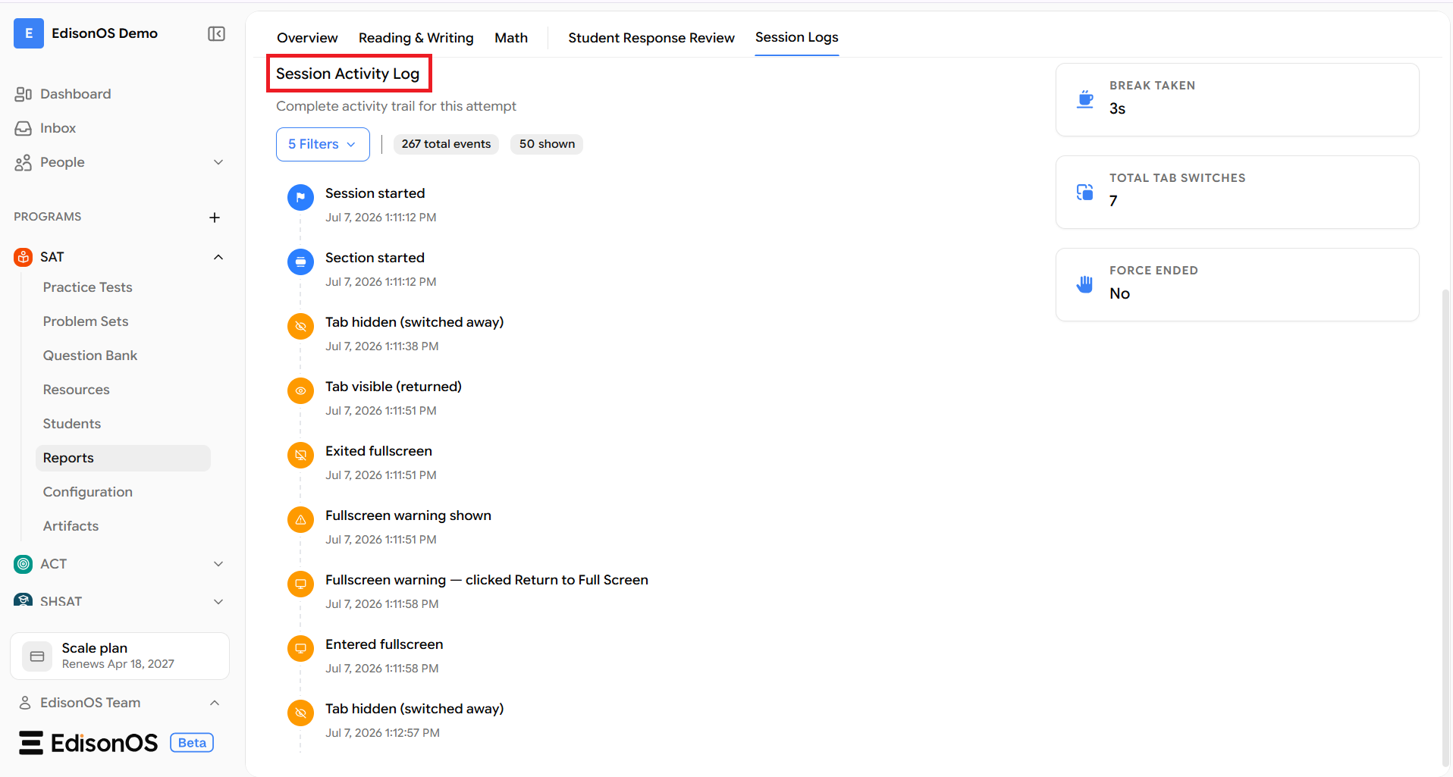Image resolution: width=1453 pixels, height=777 pixels.
Task: Click the 50 shown badge
Action: tap(547, 144)
